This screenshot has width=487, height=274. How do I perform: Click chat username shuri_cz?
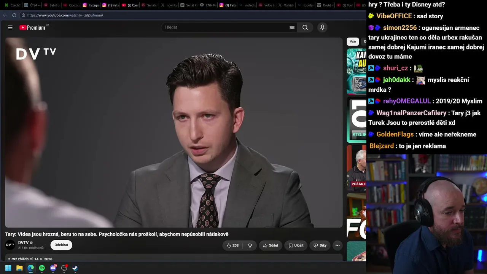tap(395, 68)
